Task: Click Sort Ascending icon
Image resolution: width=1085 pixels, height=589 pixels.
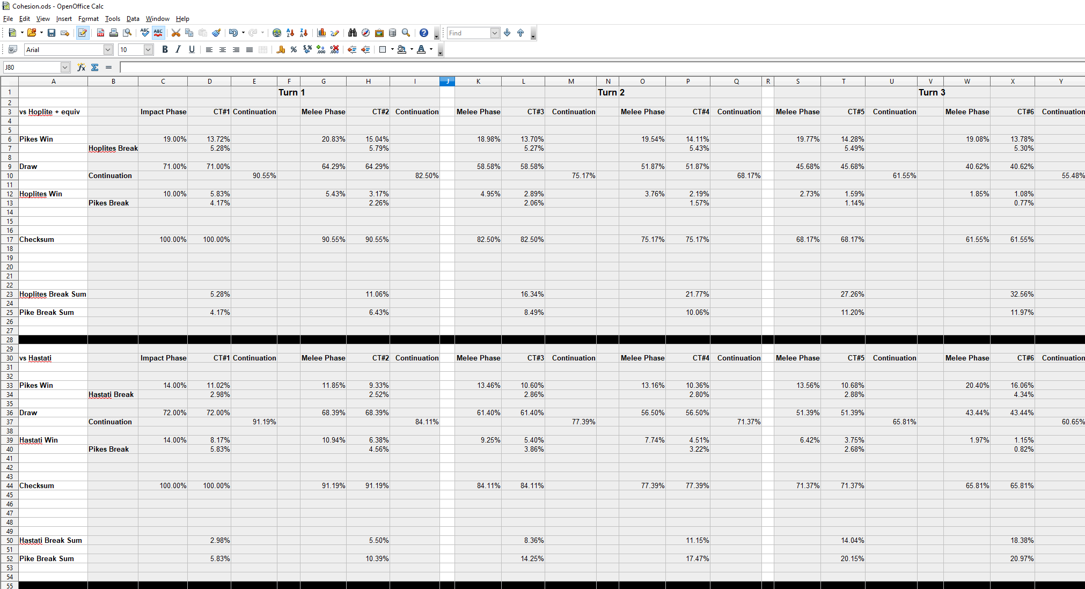Action: [x=290, y=33]
